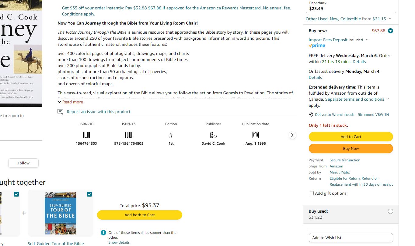This screenshot has height=246, width=415.
Task: Open seller Mesut Yildiz link
Action: [340, 172]
